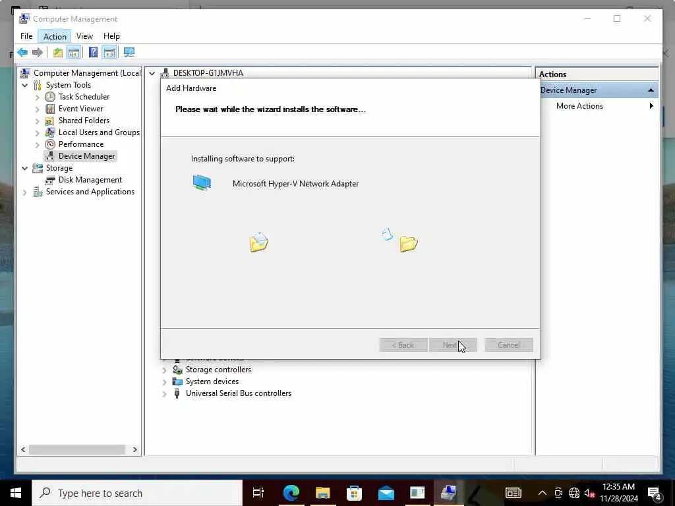Expand Local Users and Groups node
675x506 pixels.
click(38, 132)
